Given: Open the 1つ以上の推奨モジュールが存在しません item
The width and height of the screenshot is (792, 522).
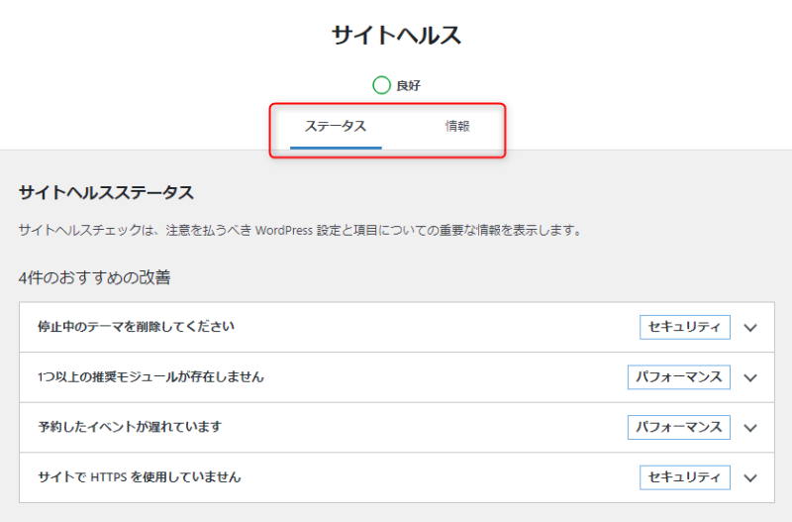Looking at the screenshot, I should click(150, 377).
